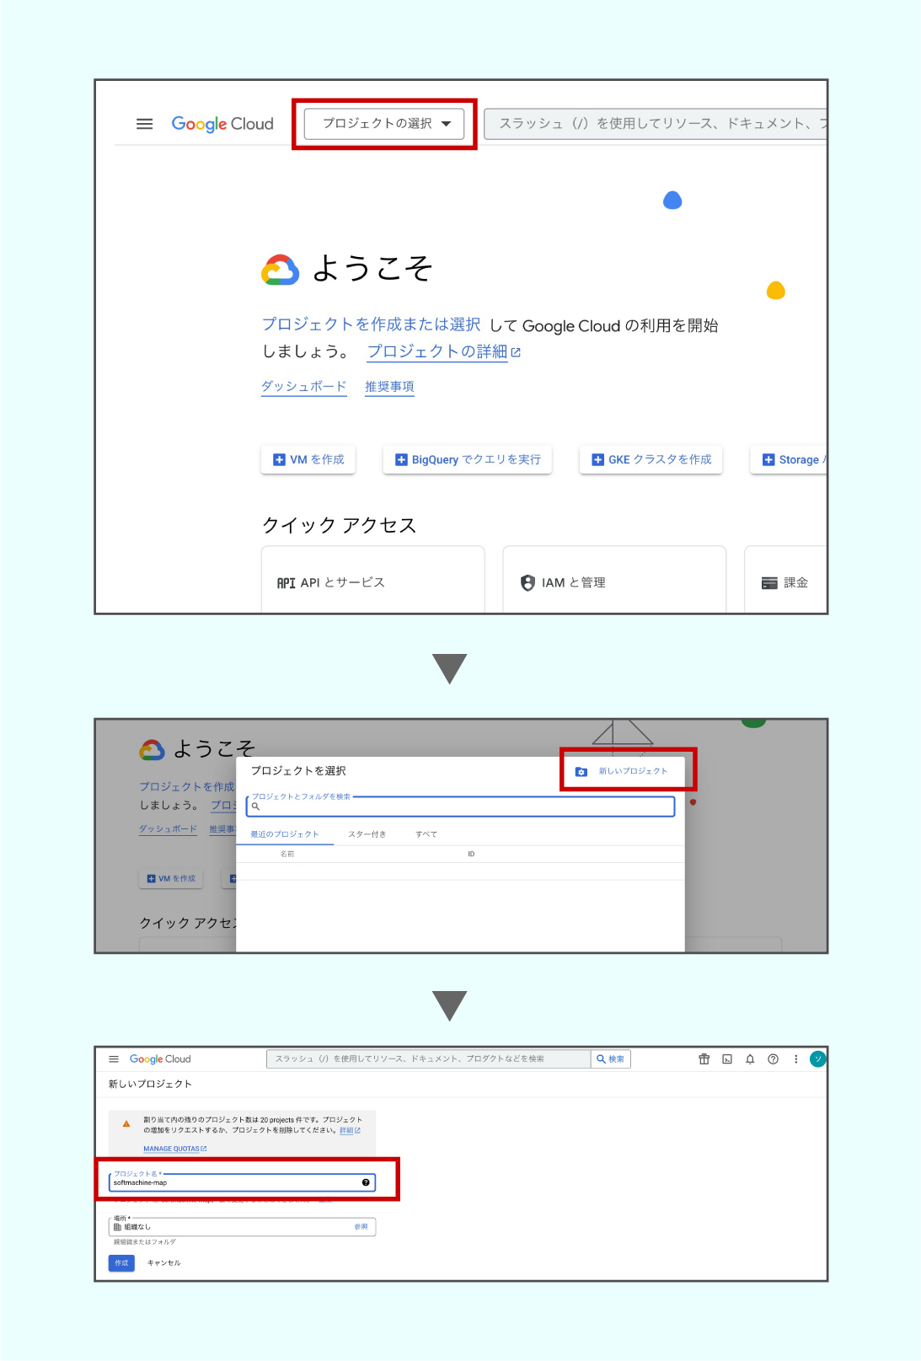Screen dimensions: 921x1361
Task: Open the MANAGE QUOTAS link
Action: (x=174, y=1149)
